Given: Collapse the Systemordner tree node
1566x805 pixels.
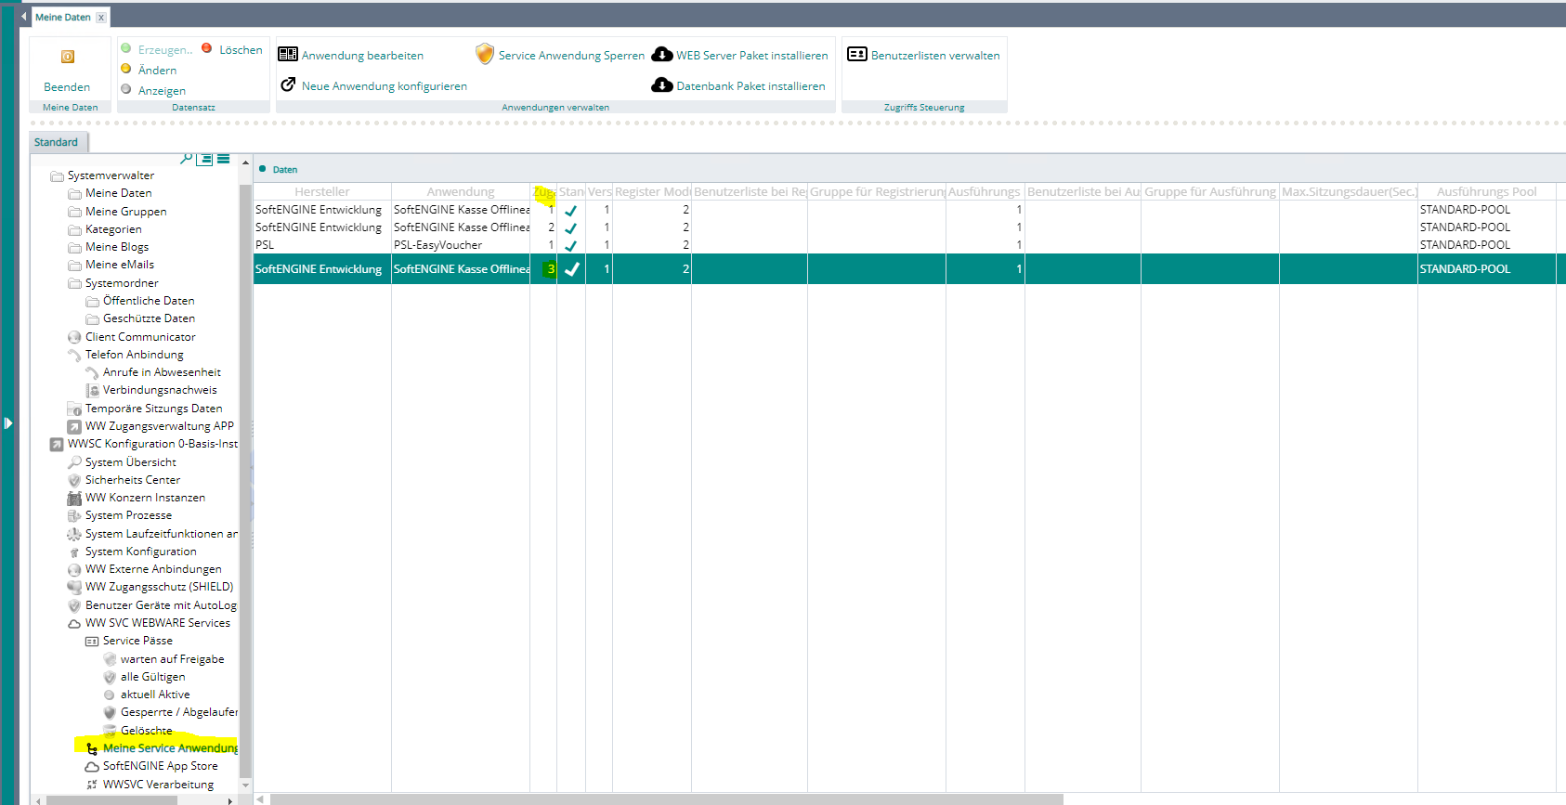Looking at the screenshot, I should tap(74, 283).
